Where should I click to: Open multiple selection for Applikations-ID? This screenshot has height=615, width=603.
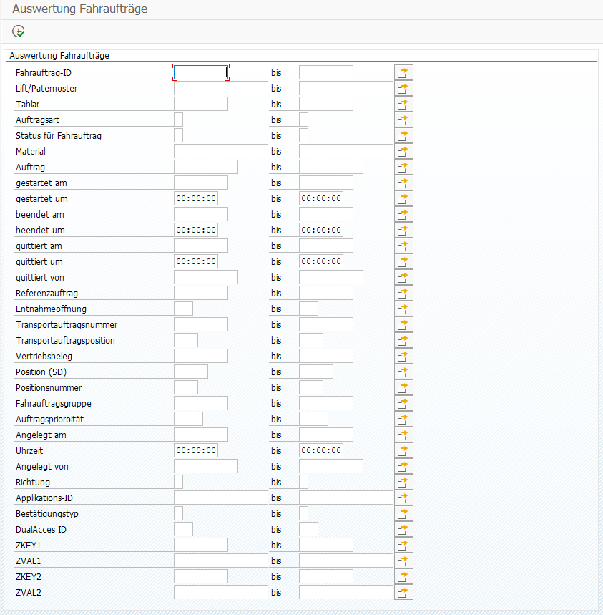pyautogui.click(x=403, y=498)
